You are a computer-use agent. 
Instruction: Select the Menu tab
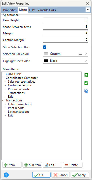(x=23, y=10)
